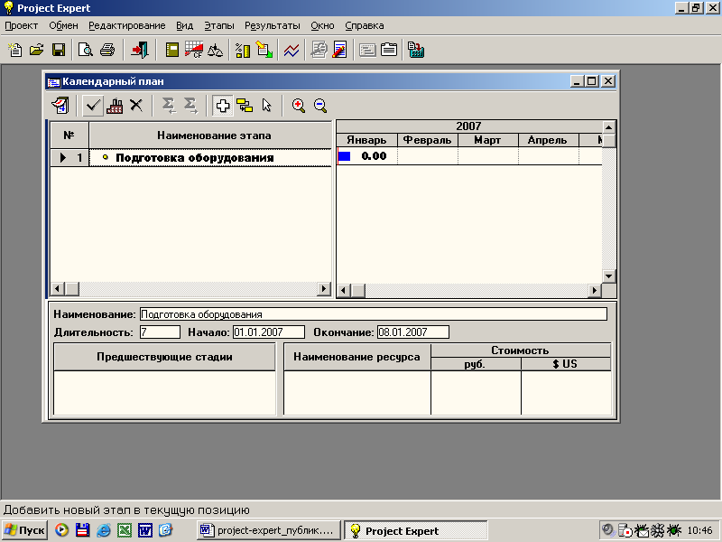Open the line graph chart icon

pyautogui.click(x=292, y=50)
